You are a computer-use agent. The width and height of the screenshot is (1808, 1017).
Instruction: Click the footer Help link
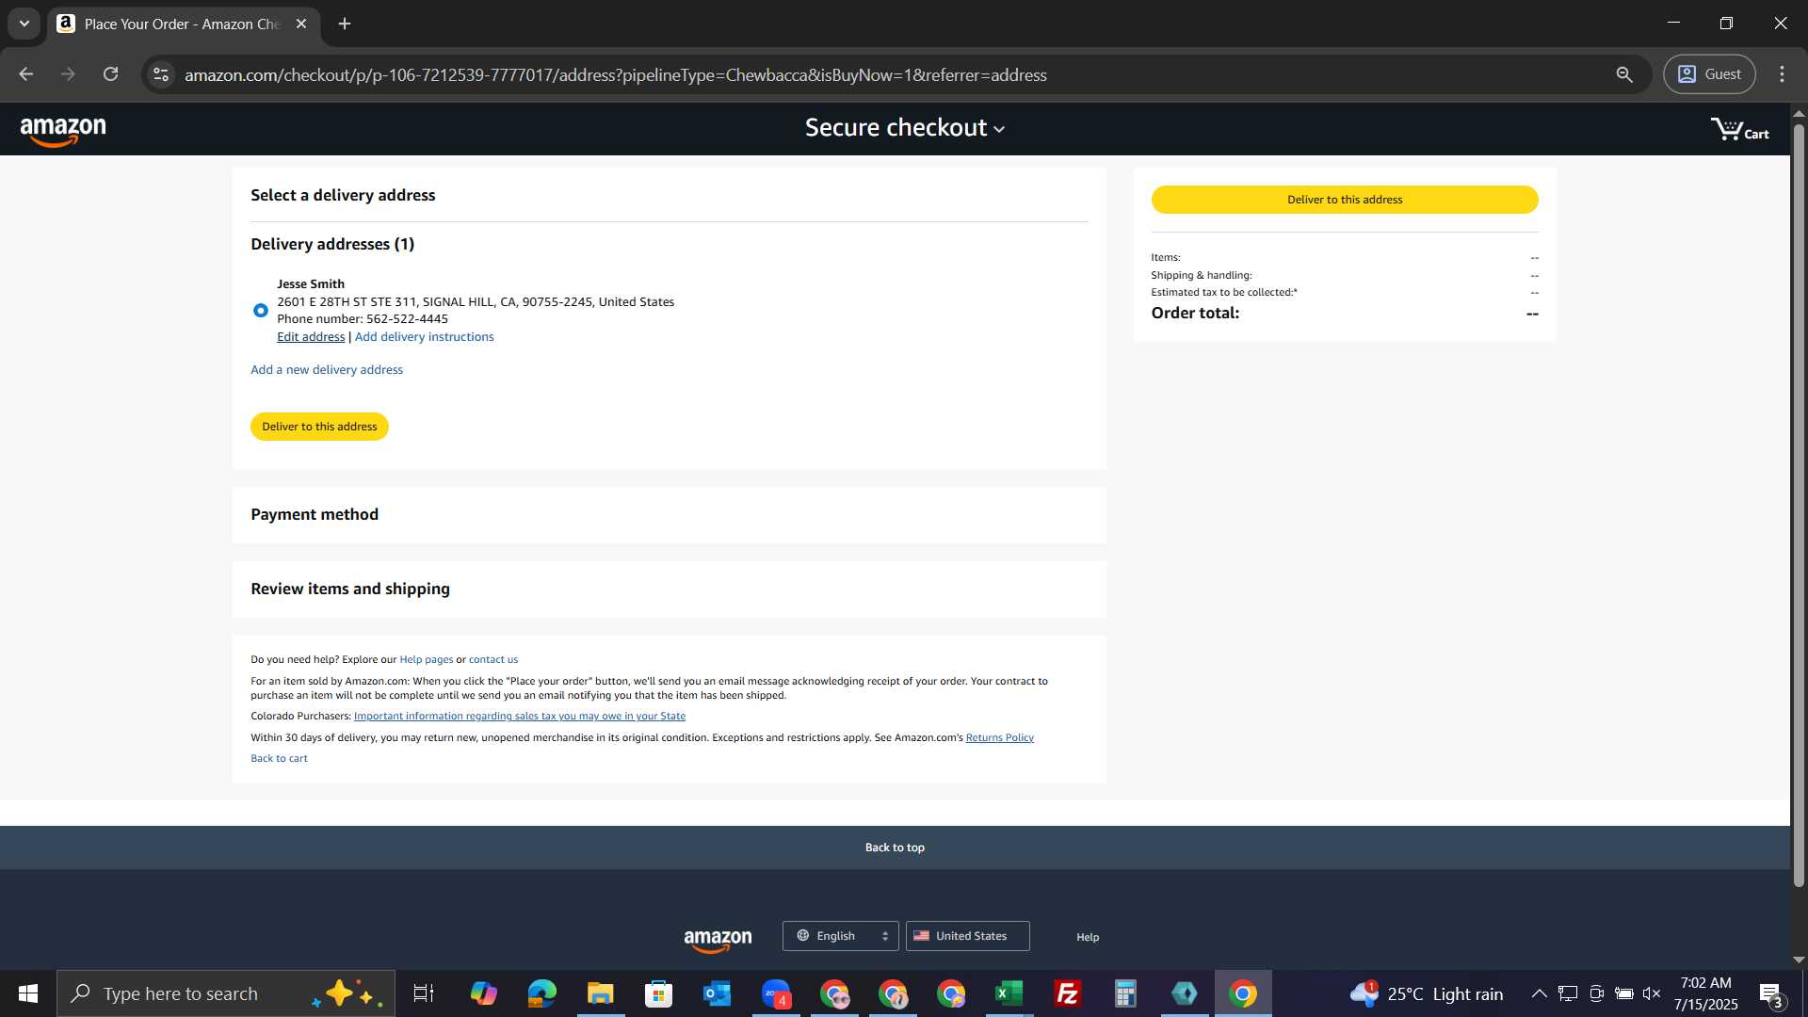(1088, 938)
